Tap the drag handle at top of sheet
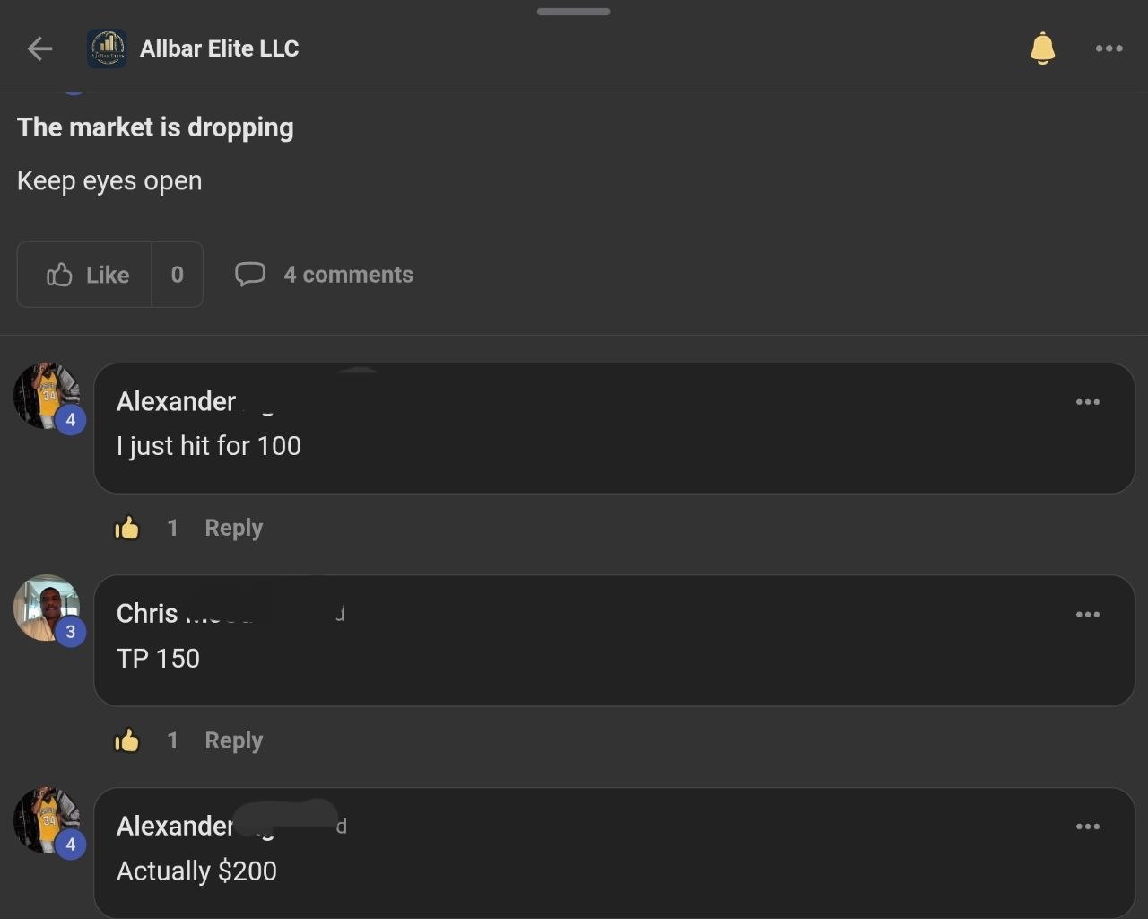 click(x=574, y=12)
